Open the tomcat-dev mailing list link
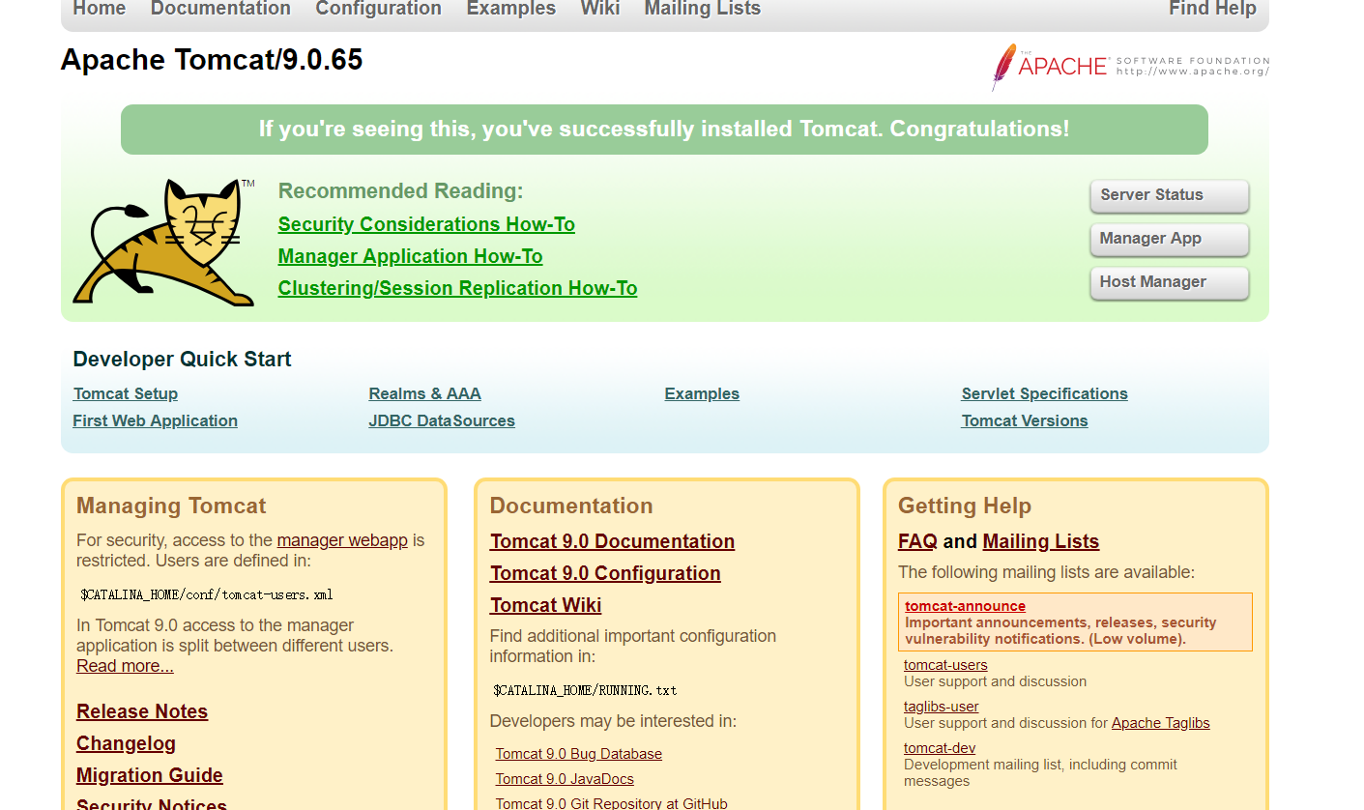The height and width of the screenshot is (810, 1364). [940, 748]
